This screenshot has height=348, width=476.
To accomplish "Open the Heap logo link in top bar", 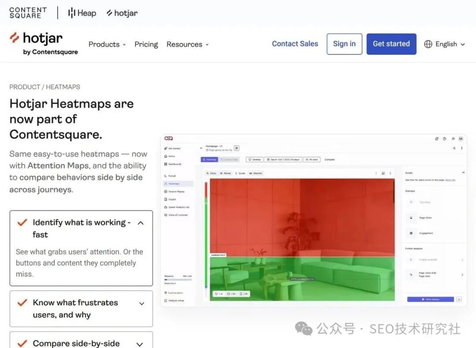I will click(82, 13).
